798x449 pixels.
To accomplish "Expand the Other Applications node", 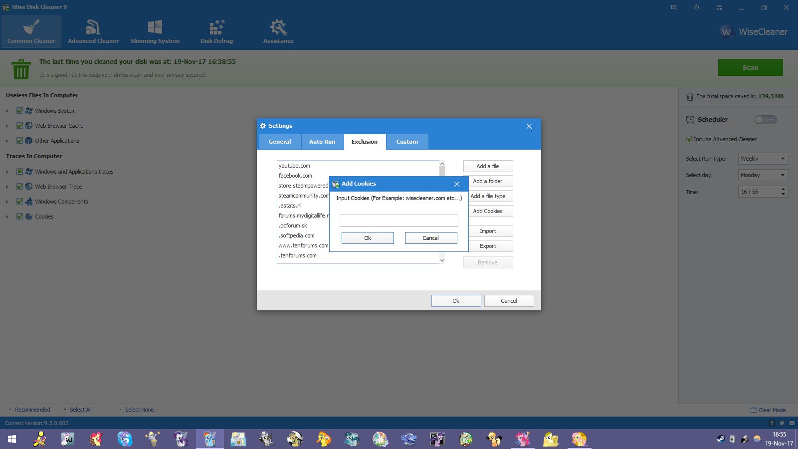I will click(7, 141).
